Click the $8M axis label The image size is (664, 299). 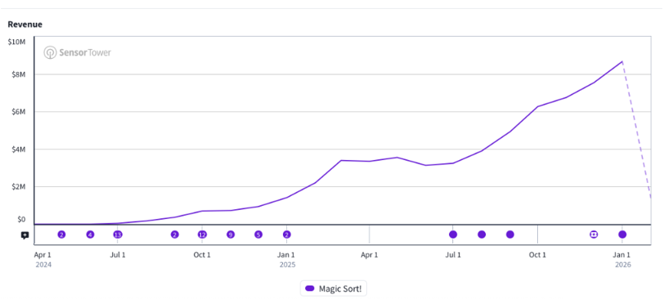(x=18, y=75)
